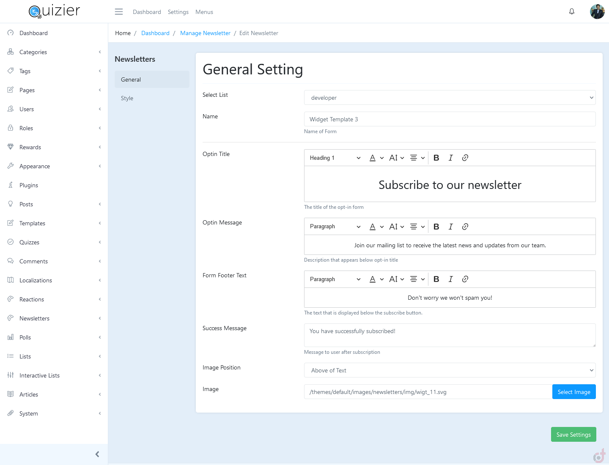Collapse sidebar with bottom arrow icon
The width and height of the screenshot is (609, 465).
[97, 454]
